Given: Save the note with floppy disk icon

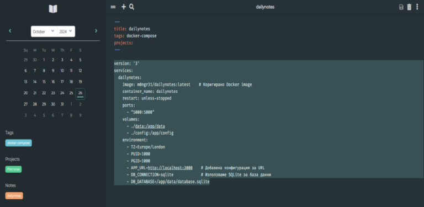Looking at the screenshot, I should coord(401,7).
